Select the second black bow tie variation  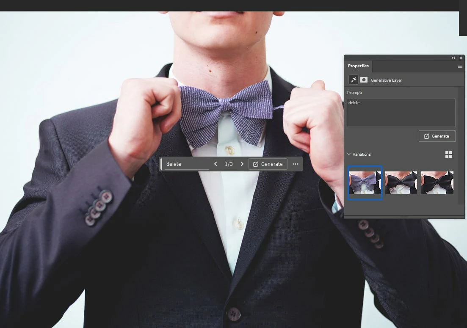(x=401, y=183)
